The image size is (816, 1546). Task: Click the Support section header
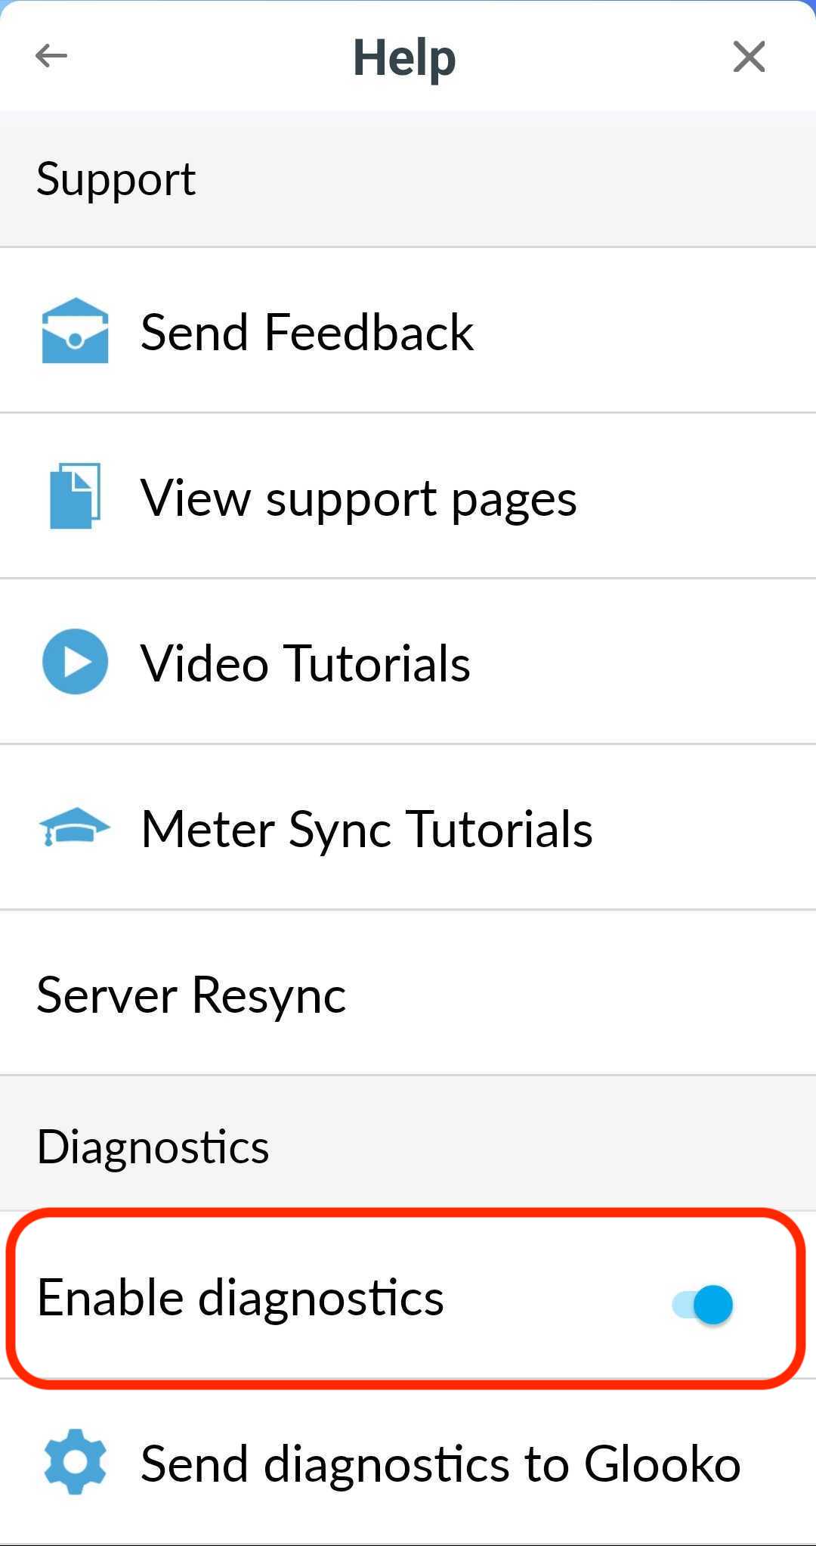tap(116, 179)
